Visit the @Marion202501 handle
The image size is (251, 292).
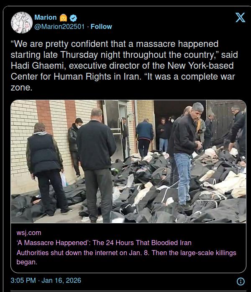59,27
